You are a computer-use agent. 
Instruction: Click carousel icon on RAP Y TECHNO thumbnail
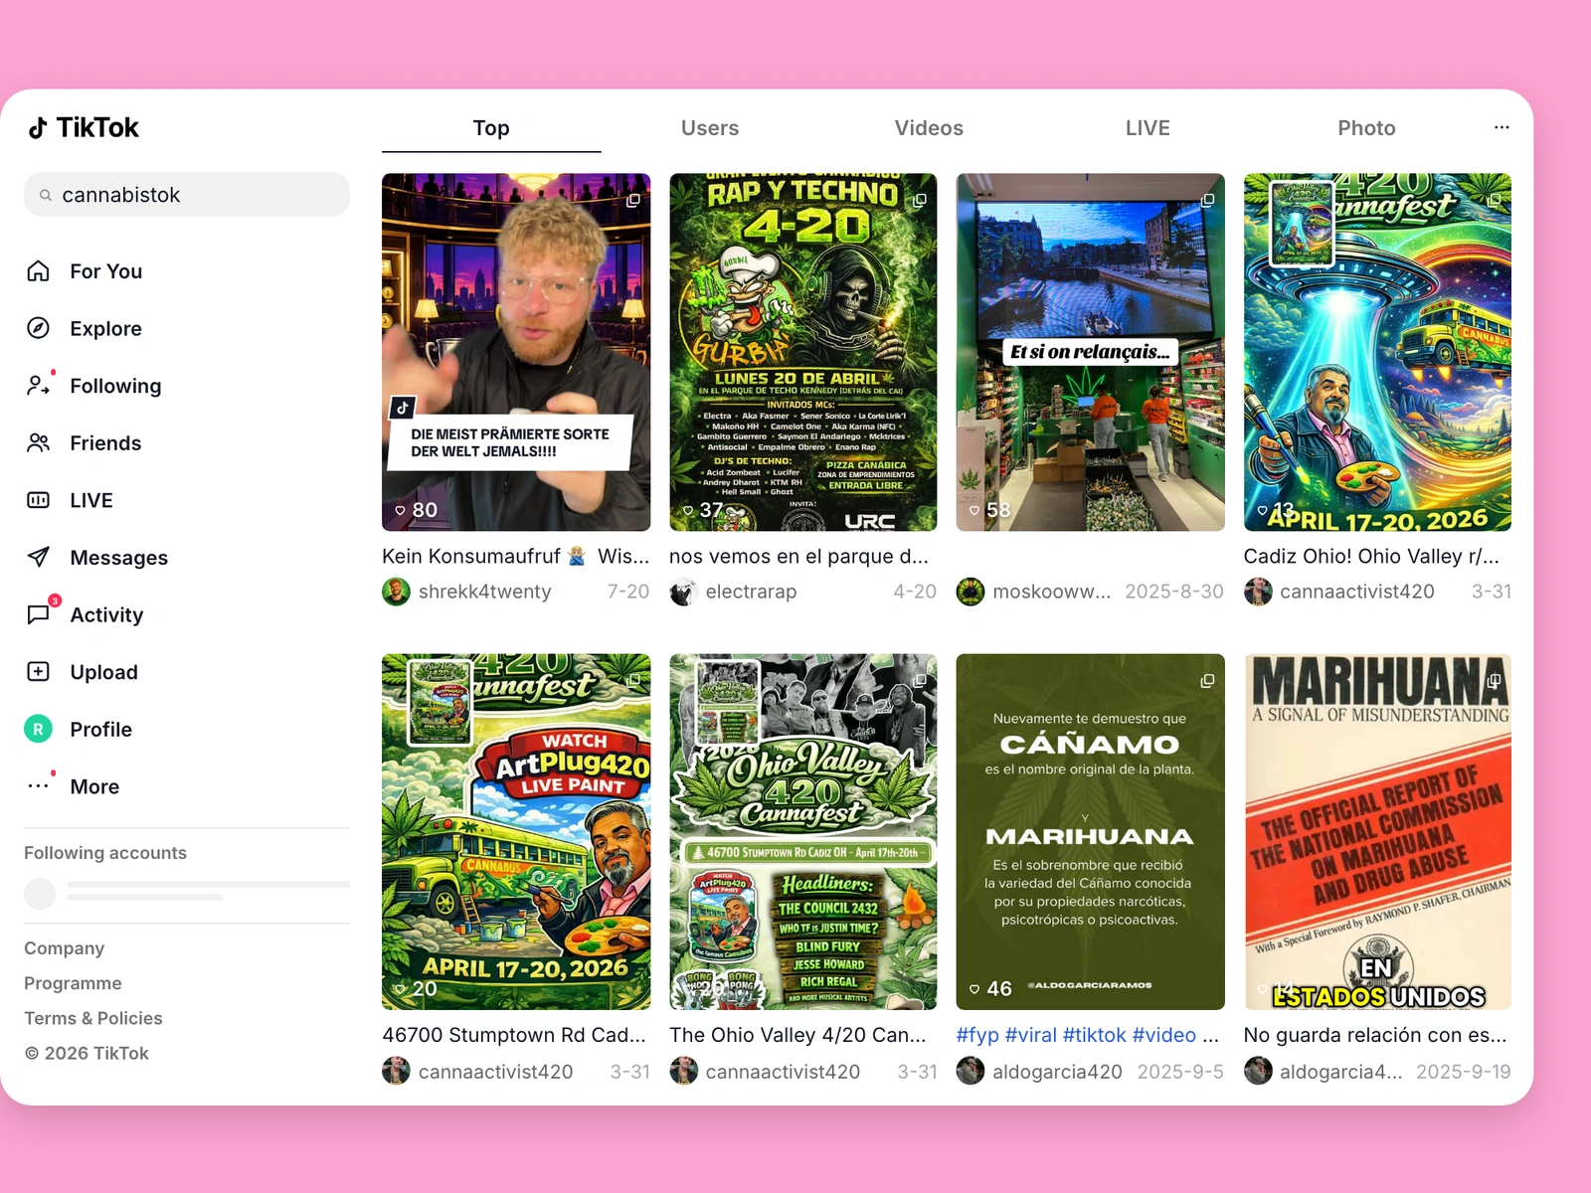pos(920,201)
